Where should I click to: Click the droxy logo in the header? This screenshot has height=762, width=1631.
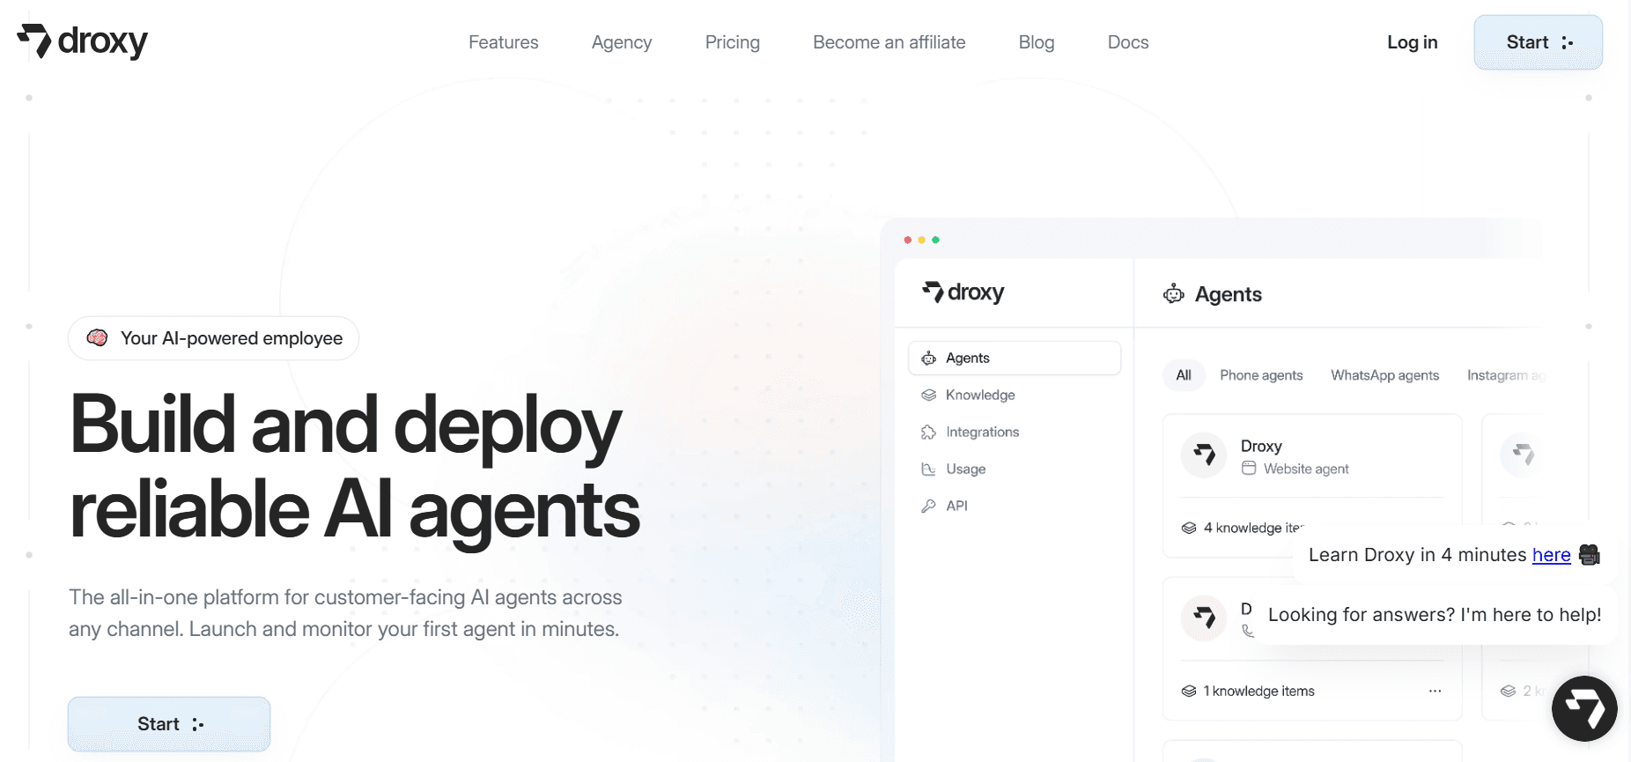tap(82, 41)
